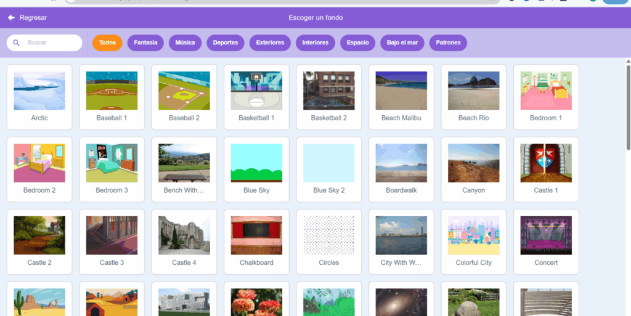Filter backdrops by Fantasía
Screen dimensions: 631x316
(x=145, y=43)
